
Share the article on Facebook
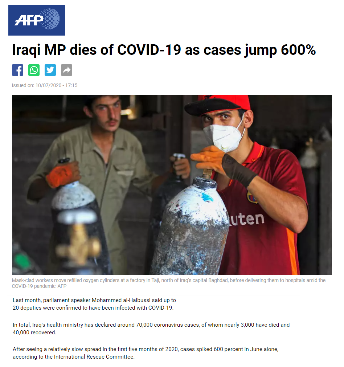[17, 70]
